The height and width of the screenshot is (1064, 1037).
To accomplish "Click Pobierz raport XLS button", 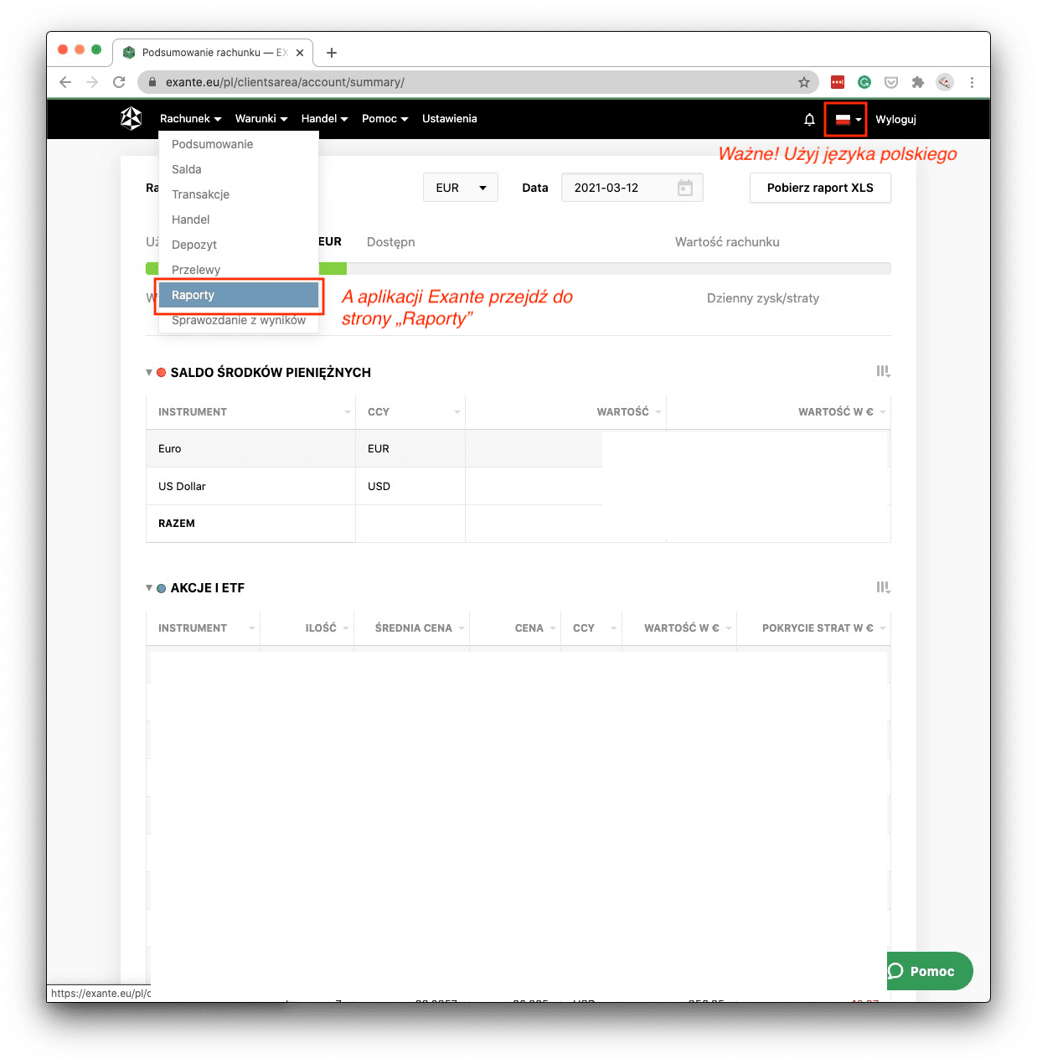I will click(x=819, y=188).
